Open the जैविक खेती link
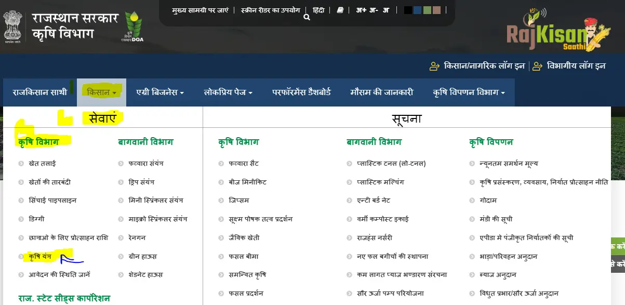The image size is (625, 305). tap(244, 238)
